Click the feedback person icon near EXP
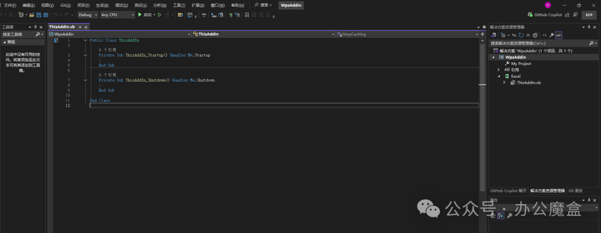The height and width of the screenshot is (233, 601). click(x=575, y=14)
